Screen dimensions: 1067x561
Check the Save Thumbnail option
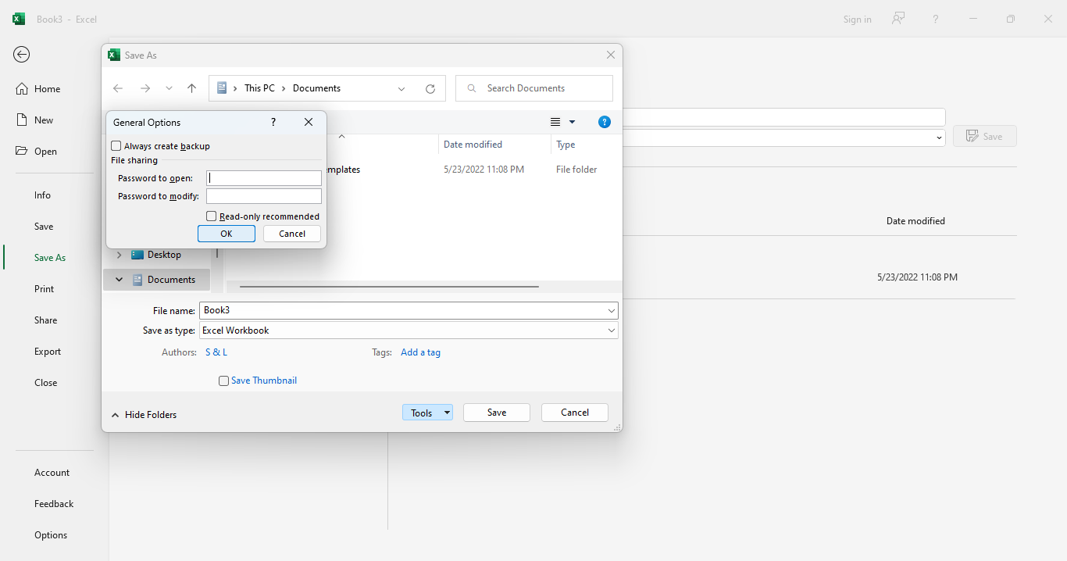(x=224, y=381)
